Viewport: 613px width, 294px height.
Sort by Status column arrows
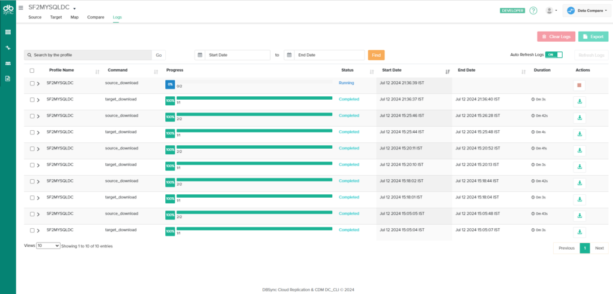pyautogui.click(x=371, y=72)
